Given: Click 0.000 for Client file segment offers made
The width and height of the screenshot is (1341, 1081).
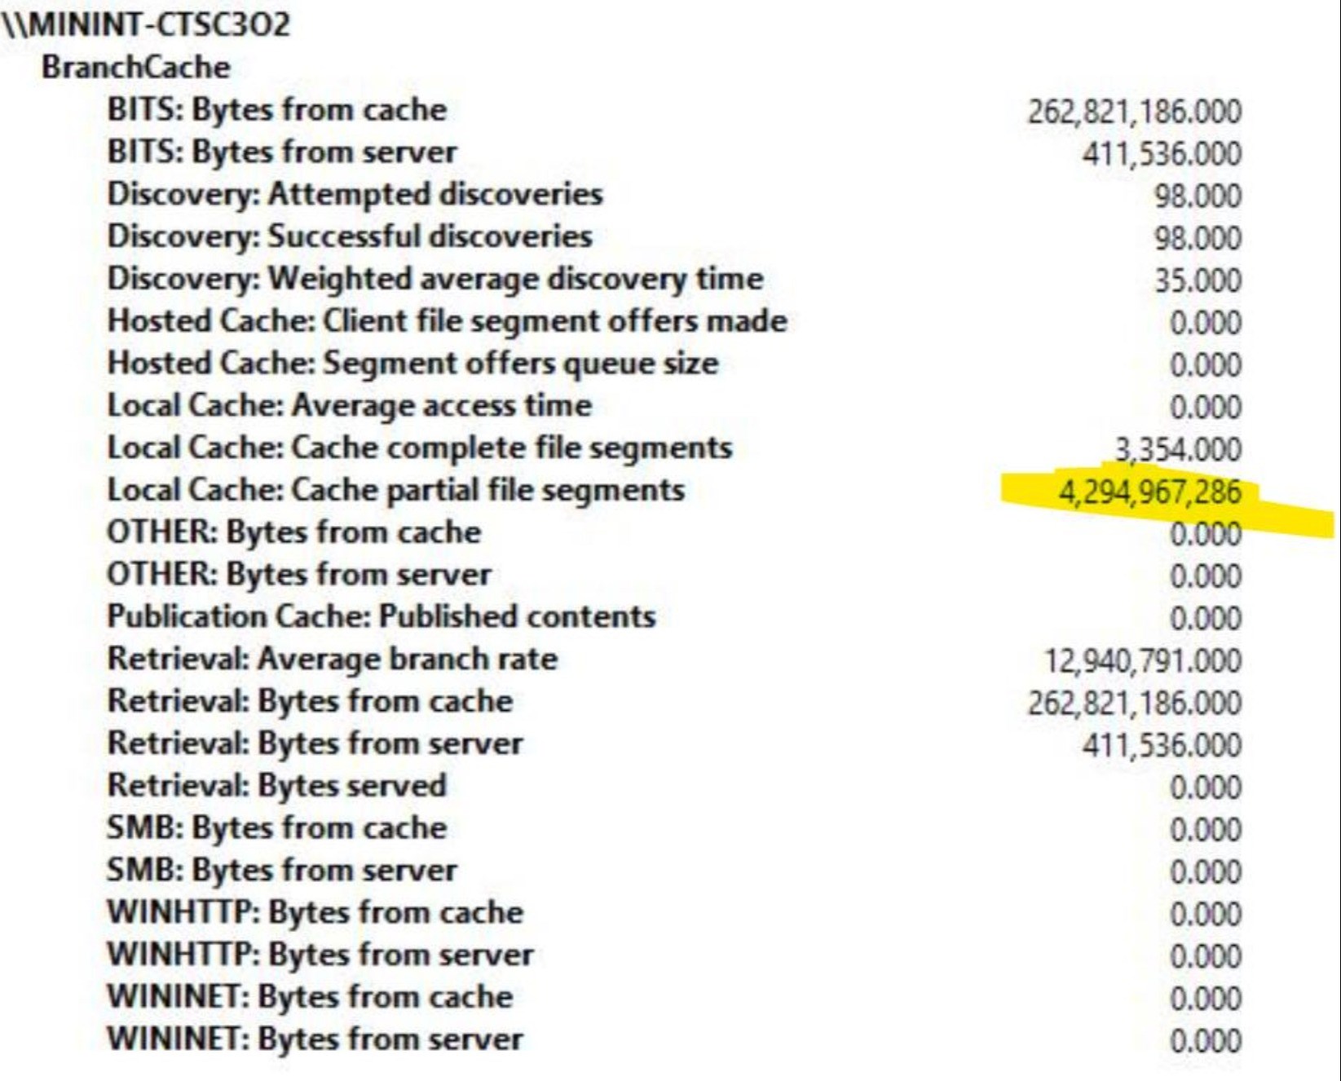Looking at the screenshot, I should [x=1206, y=324].
